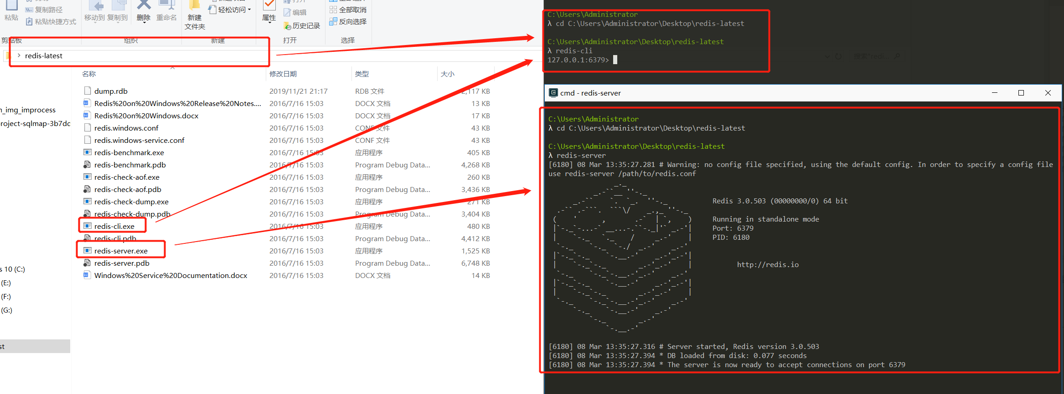Select the redis-cli.exe application icon

[x=88, y=226]
